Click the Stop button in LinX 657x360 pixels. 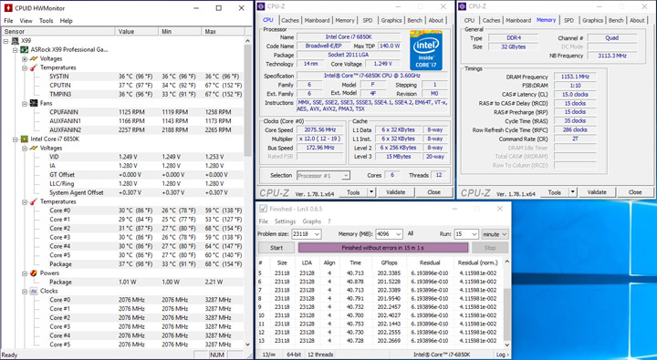(x=490, y=248)
